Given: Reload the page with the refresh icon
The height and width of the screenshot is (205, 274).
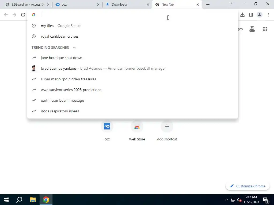Looking at the screenshot, I should point(23,15).
